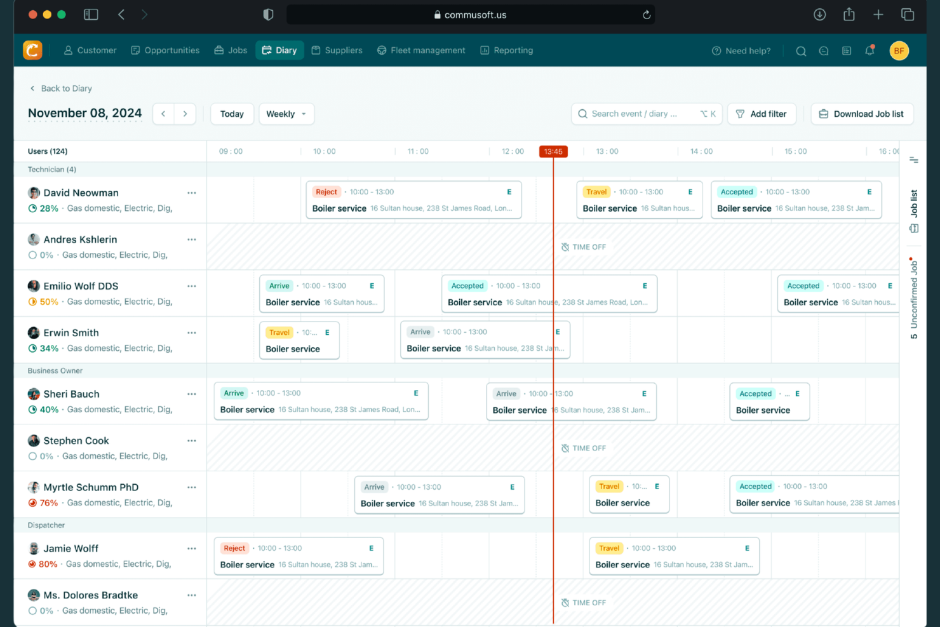This screenshot has width=940, height=627.
Task: Open options menu for Myrtle Schumm PhD
Action: point(192,487)
